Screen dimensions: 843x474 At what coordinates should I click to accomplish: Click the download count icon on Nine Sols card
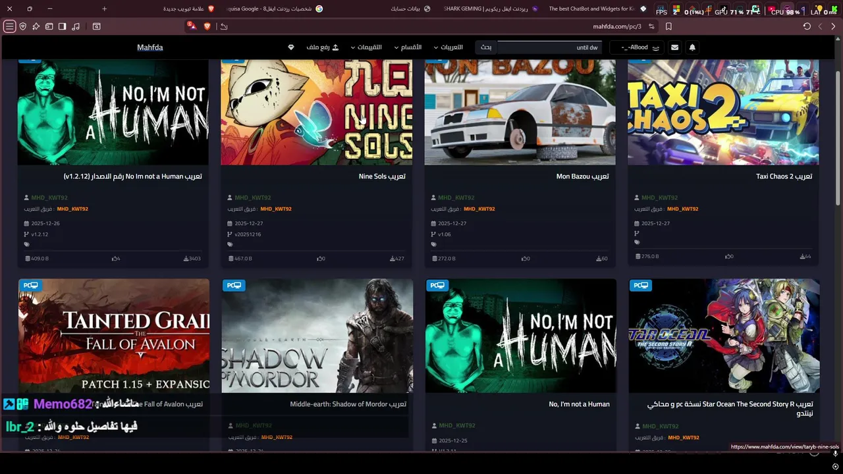(x=393, y=259)
